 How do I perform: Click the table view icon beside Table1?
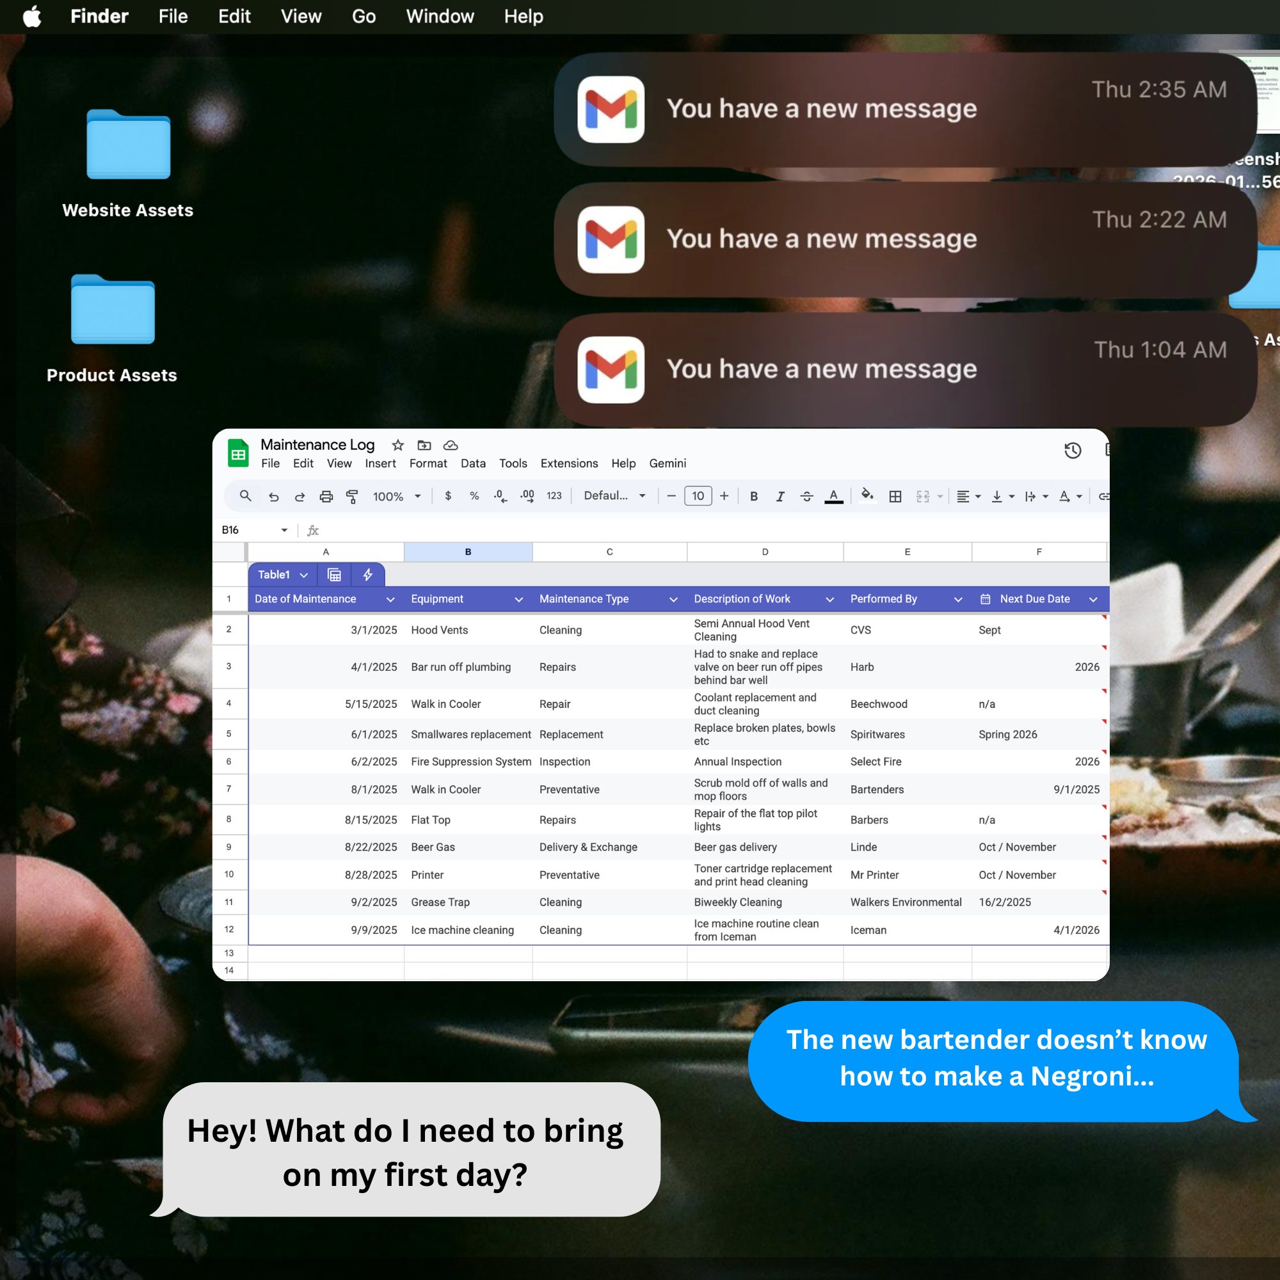coord(334,575)
